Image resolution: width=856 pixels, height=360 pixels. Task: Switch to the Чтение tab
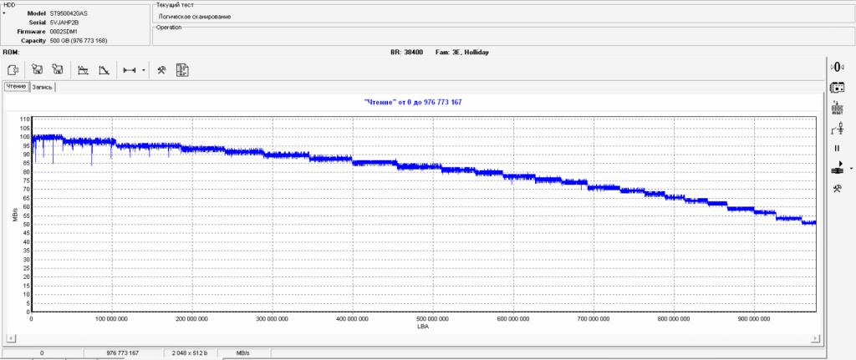tap(16, 86)
